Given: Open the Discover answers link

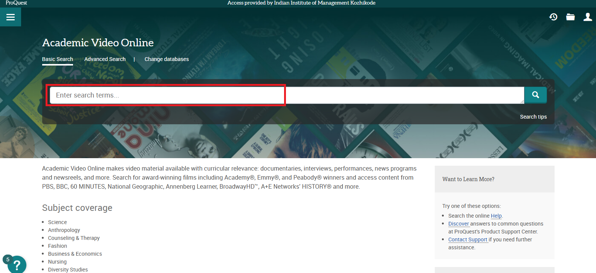Looking at the screenshot, I should [x=458, y=224].
